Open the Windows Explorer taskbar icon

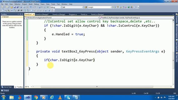[12, 97]
